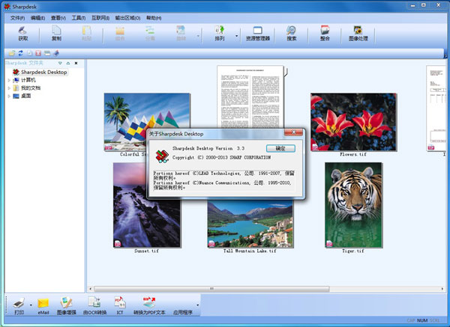
Task: Click the 确定 (OK) button in the About dialog
Action: pyautogui.click(x=280, y=148)
